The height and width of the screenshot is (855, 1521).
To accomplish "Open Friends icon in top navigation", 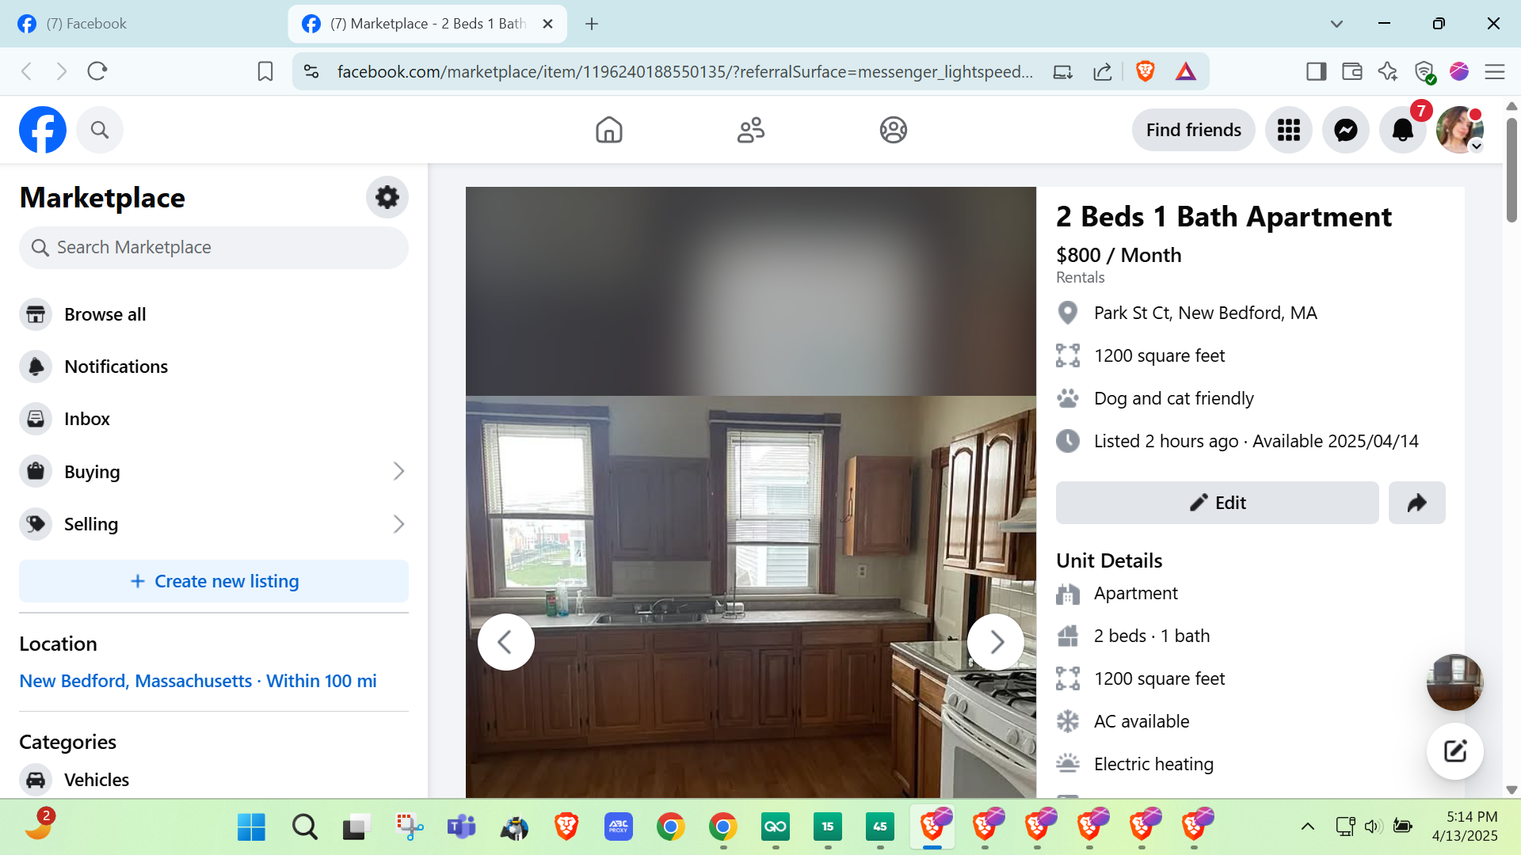I will pos(750,130).
